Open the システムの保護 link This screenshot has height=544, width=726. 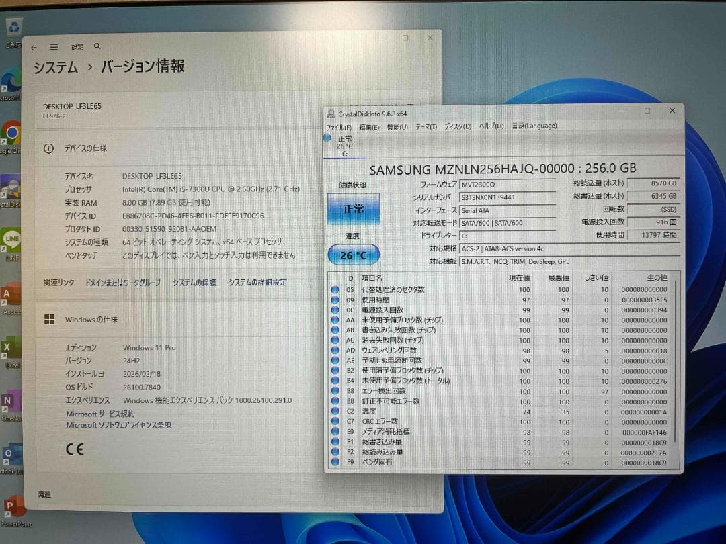pos(196,282)
